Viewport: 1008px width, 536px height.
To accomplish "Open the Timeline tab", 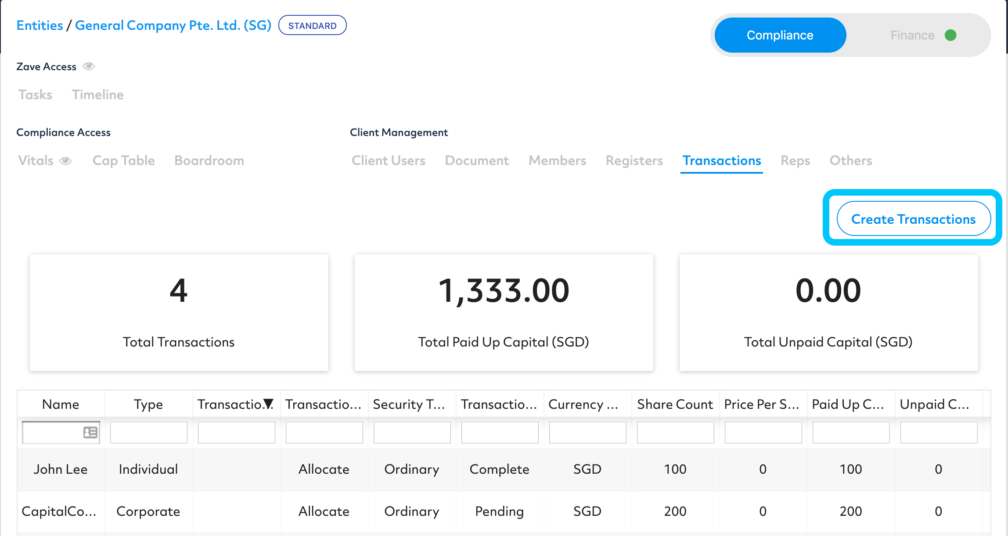I will coord(98,95).
